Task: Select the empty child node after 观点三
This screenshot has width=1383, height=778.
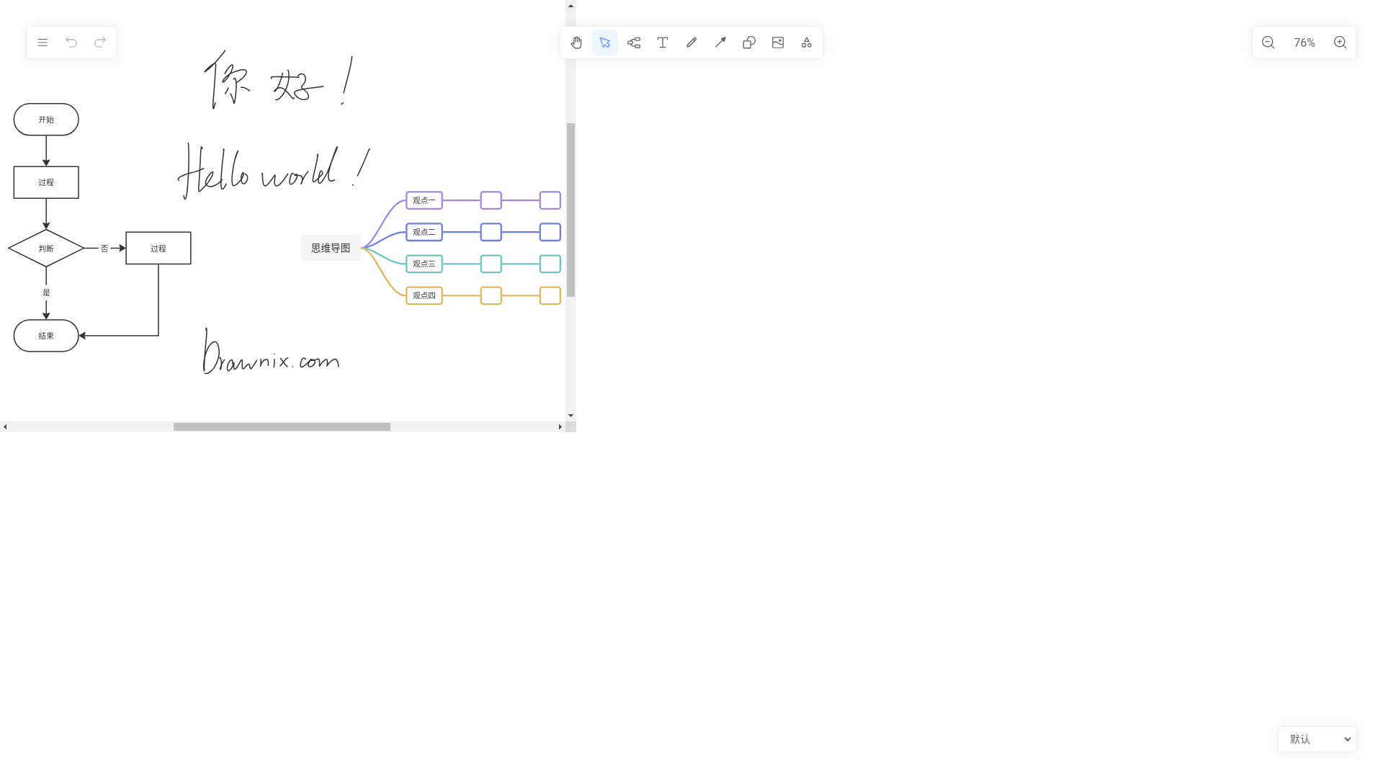Action: (x=491, y=264)
